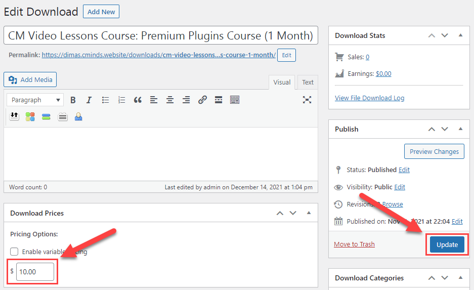Edit the Published status

coord(404,170)
